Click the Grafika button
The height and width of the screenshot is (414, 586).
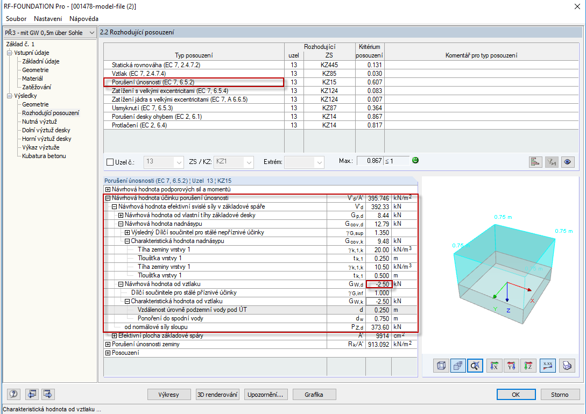[x=314, y=395]
